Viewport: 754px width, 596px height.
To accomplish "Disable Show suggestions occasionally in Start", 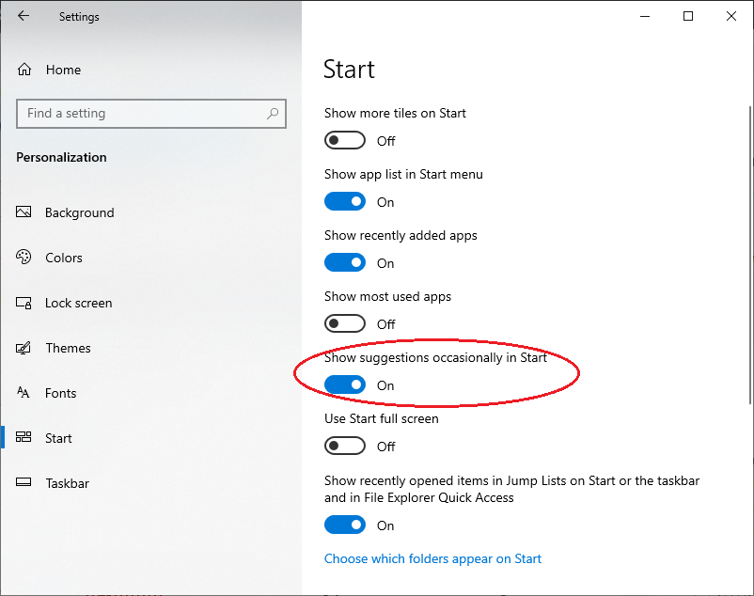I will [345, 385].
